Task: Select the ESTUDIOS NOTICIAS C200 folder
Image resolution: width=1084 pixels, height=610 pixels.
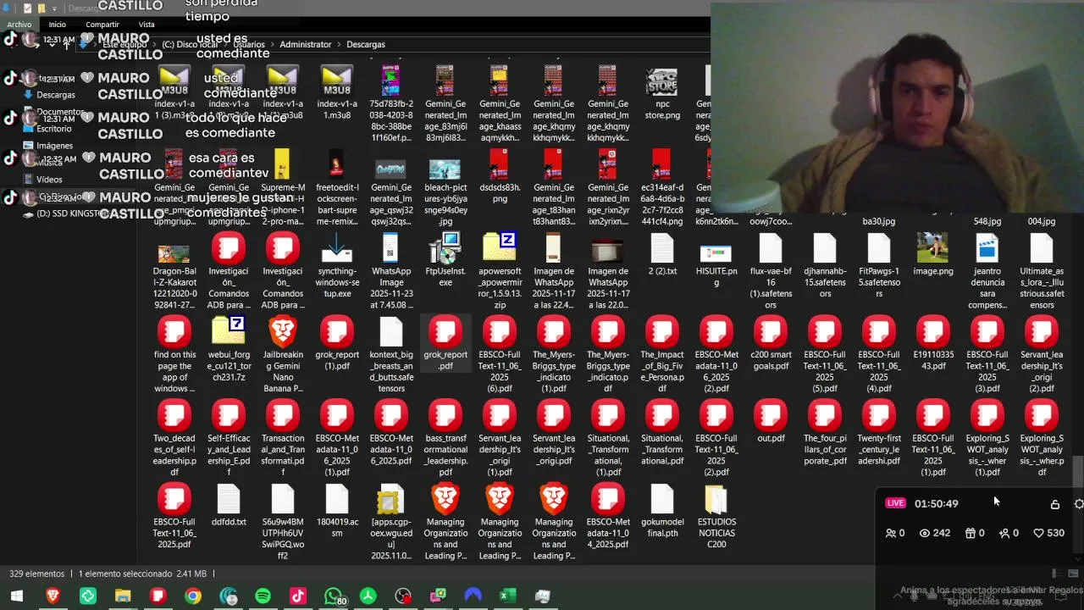Action: [716, 517]
